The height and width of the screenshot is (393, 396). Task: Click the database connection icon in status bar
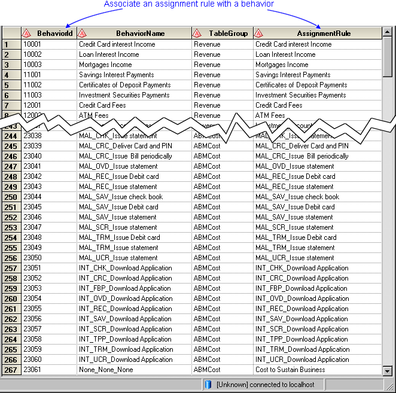pyautogui.click(x=208, y=384)
